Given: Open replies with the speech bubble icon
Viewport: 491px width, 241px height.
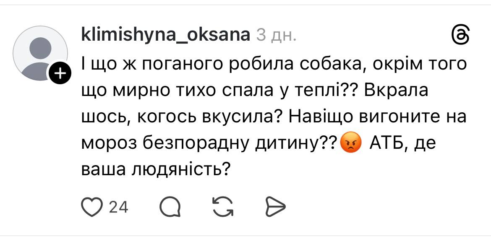Looking at the screenshot, I should [x=170, y=206].
